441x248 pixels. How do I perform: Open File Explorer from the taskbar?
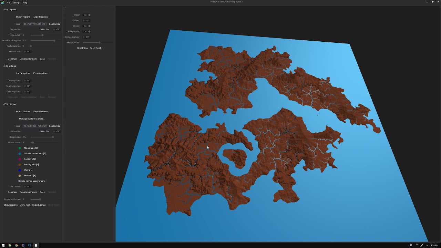[x=10, y=245]
